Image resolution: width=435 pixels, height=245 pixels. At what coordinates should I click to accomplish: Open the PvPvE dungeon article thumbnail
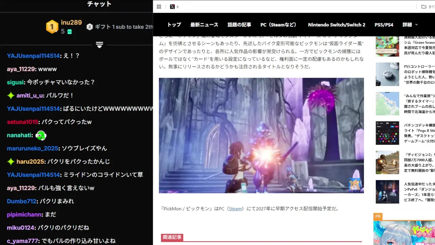(387, 192)
